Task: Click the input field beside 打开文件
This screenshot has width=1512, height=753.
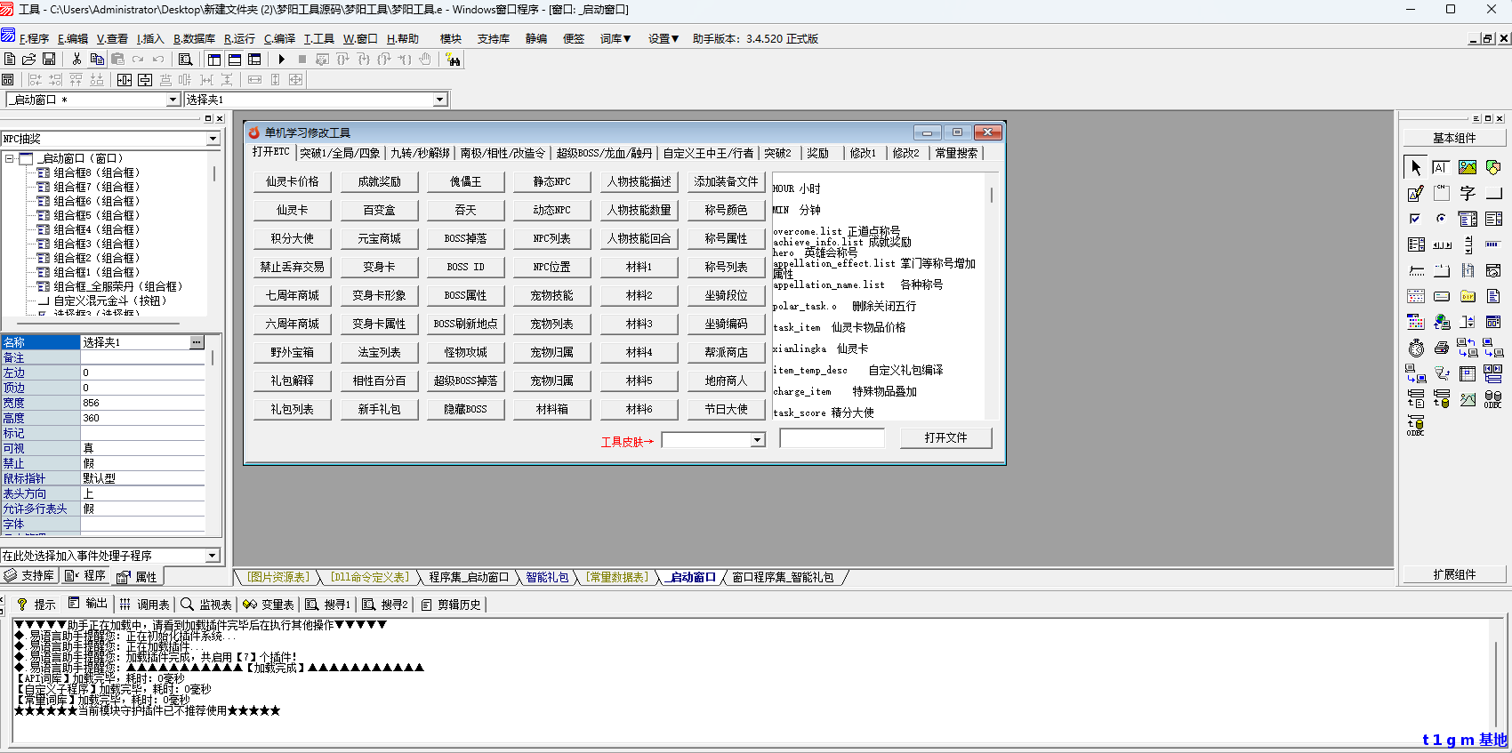Action: 832,438
